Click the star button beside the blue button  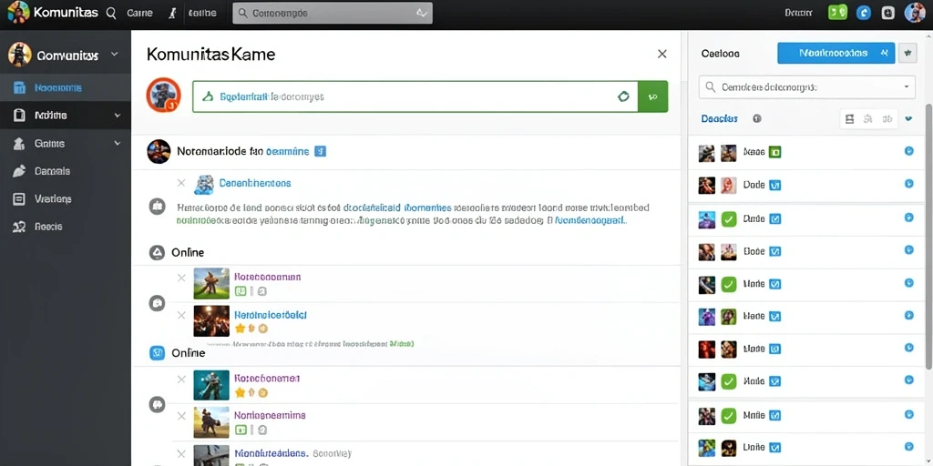point(907,53)
